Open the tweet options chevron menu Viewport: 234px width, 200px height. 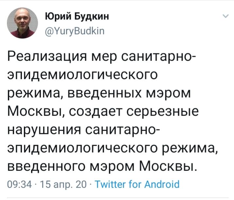point(225,17)
